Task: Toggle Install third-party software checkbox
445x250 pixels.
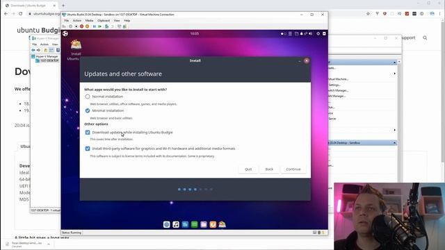Action: point(88,149)
